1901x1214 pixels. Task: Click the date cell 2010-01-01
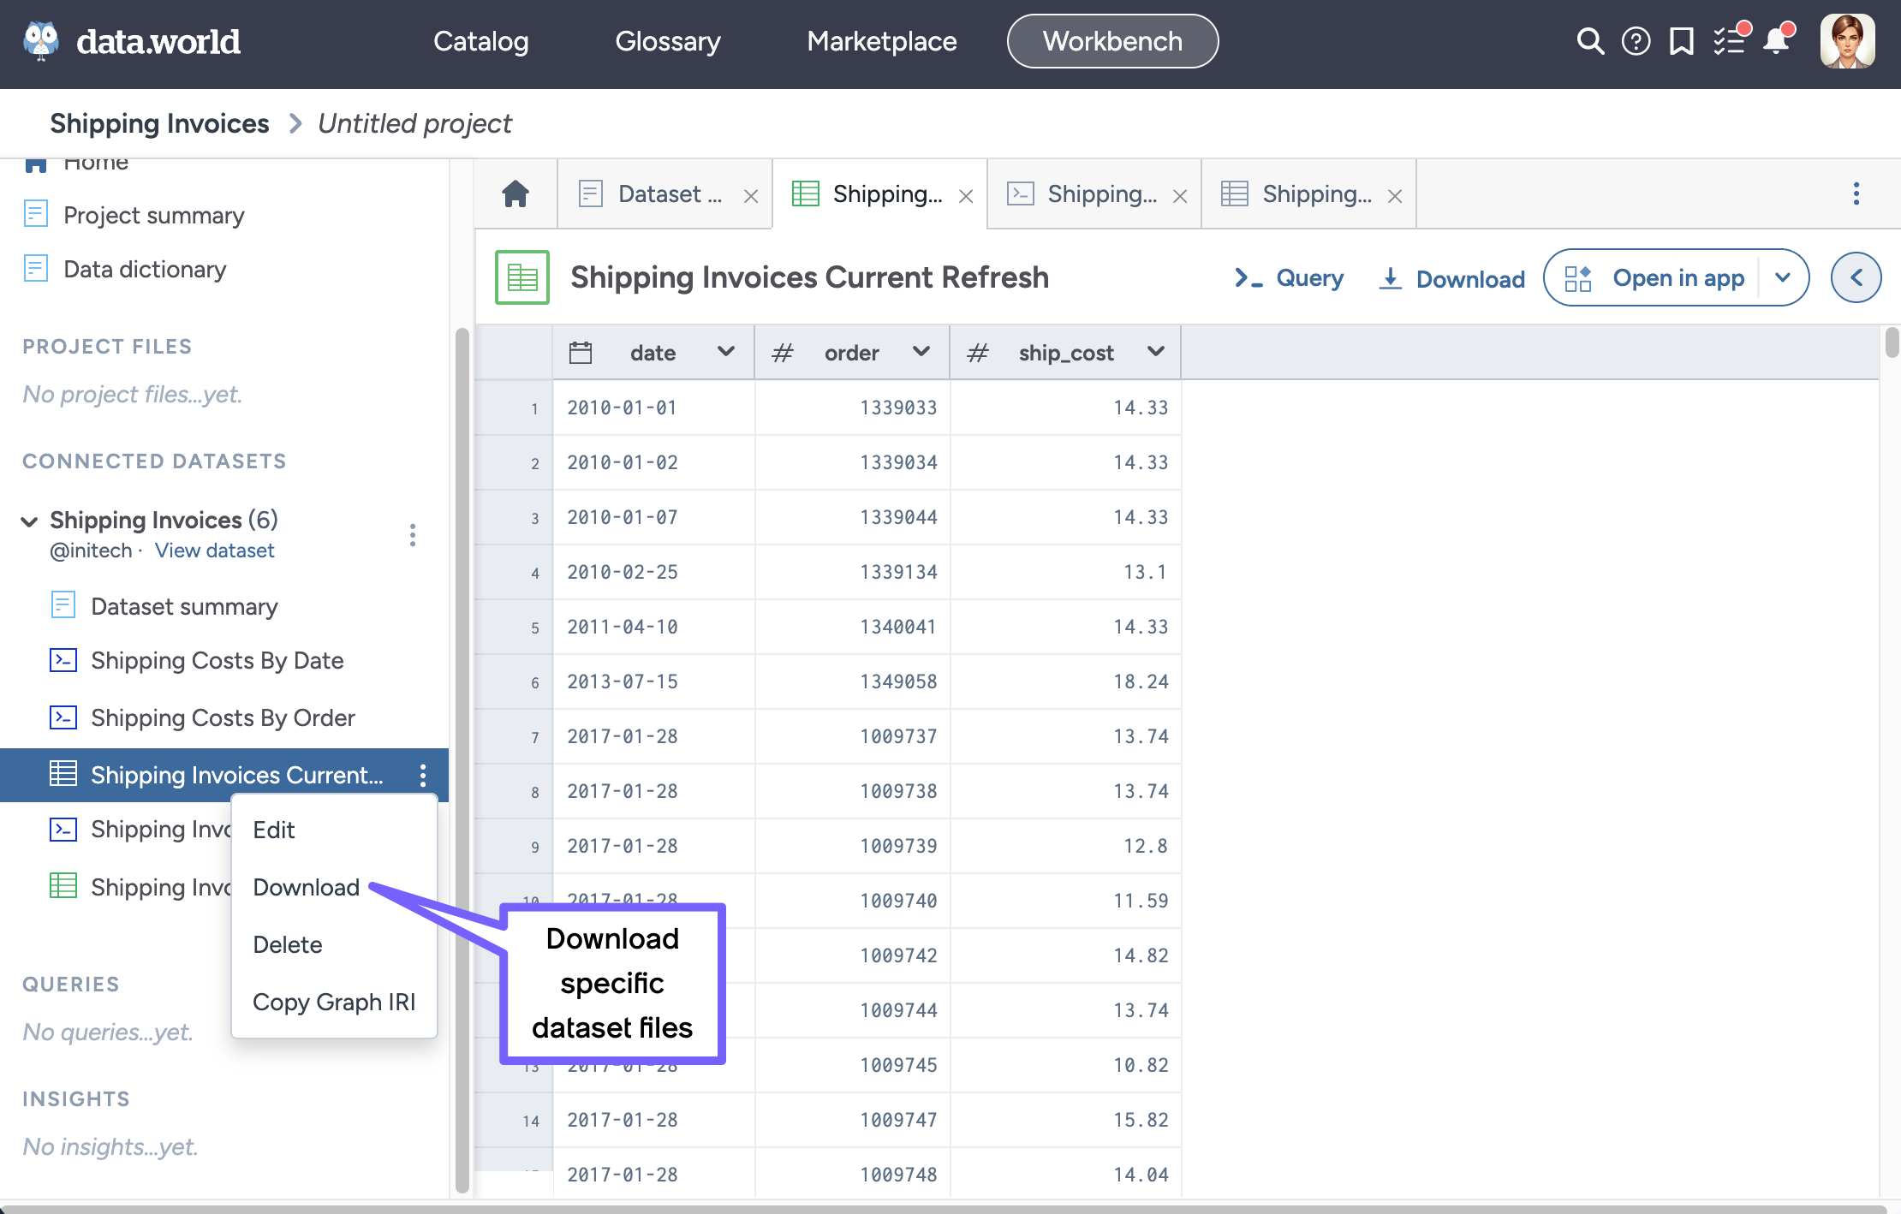[x=654, y=408]
